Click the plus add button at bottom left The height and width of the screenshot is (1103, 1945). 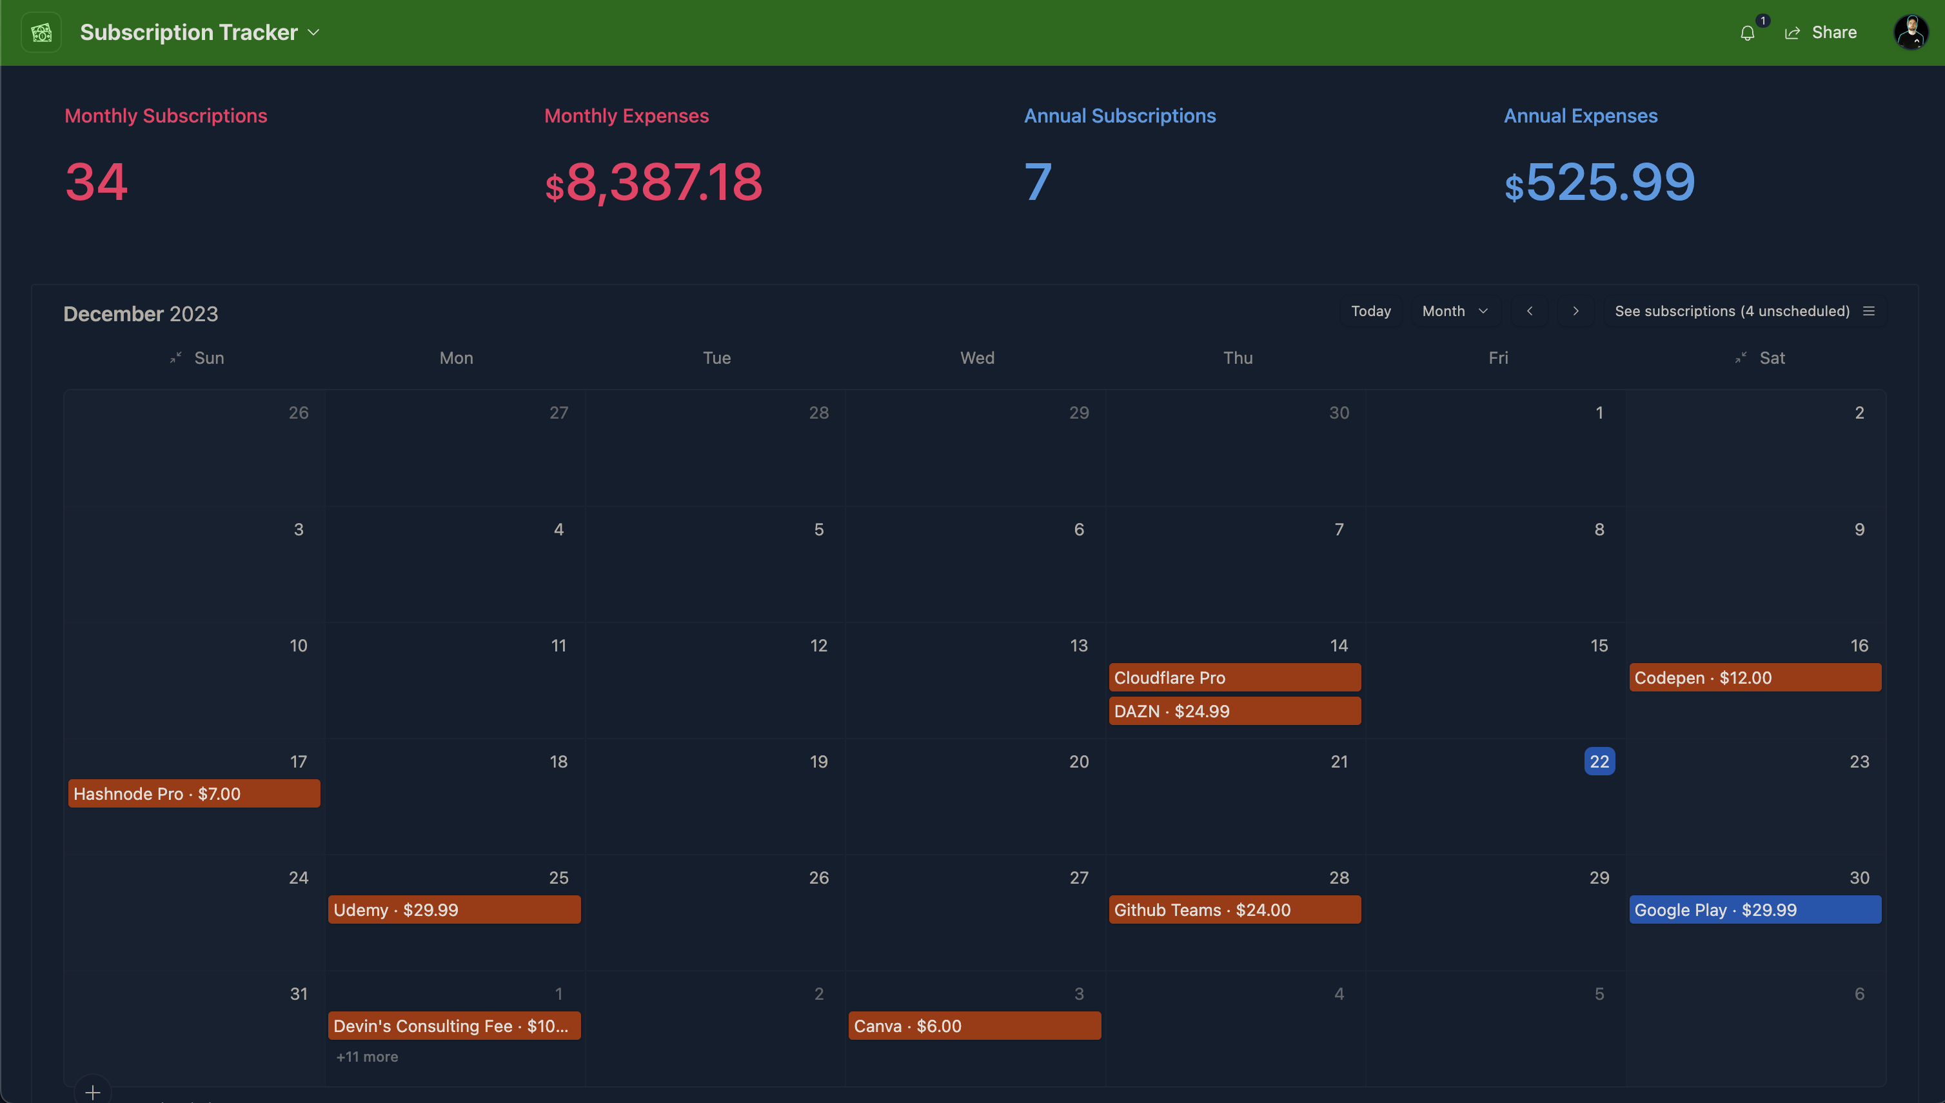92,1091
